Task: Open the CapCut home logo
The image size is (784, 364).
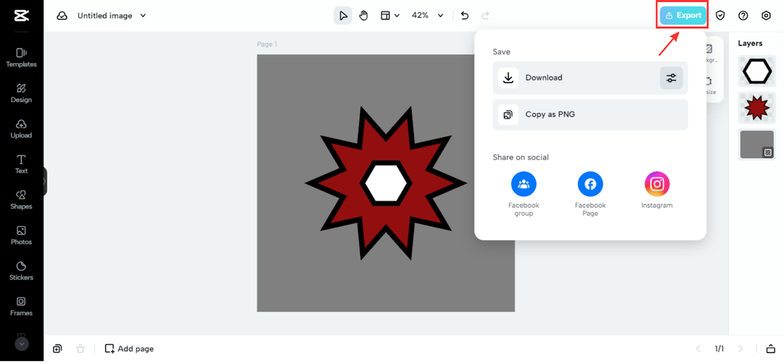Action: (21, 15)
